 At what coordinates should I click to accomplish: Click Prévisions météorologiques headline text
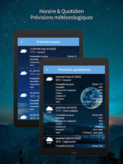pos(61,17)
